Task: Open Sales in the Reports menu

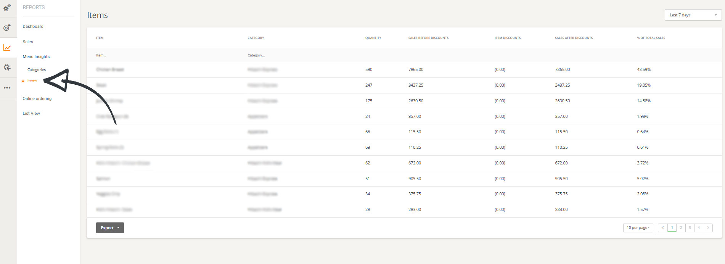Action: (28, 42)
